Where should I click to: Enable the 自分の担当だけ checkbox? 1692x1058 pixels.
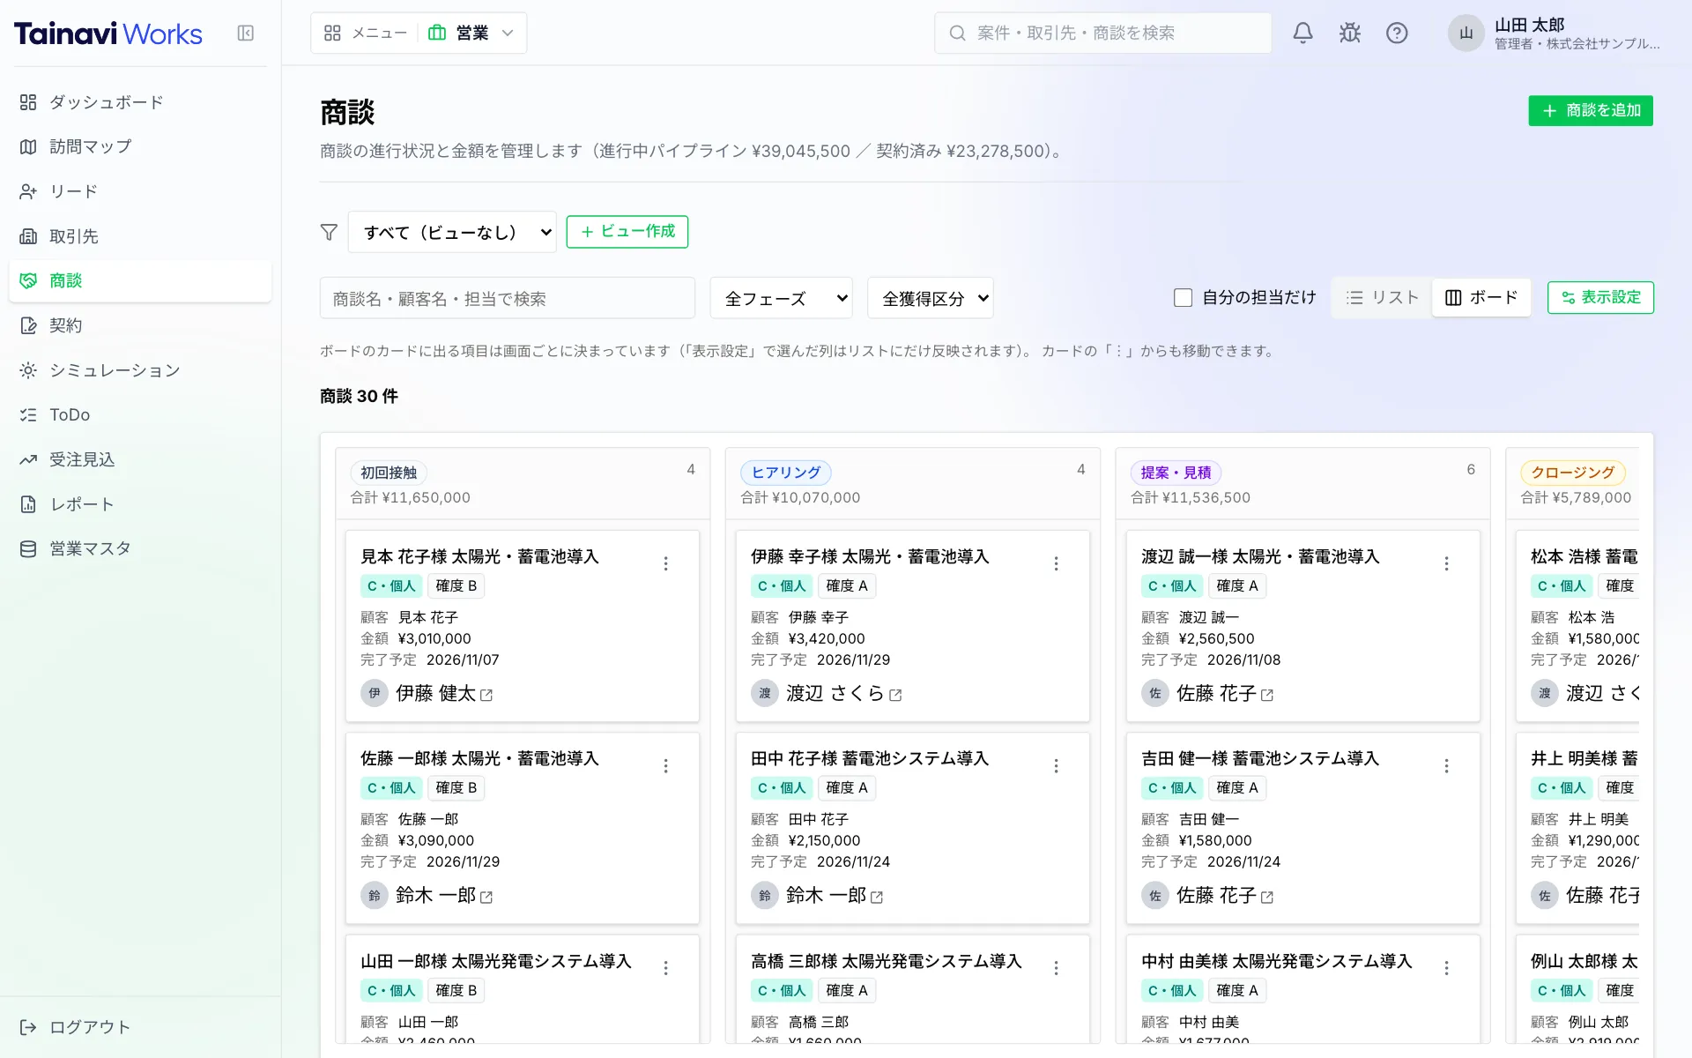(1184, 298)
